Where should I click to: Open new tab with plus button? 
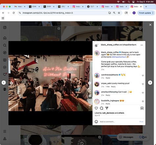[x=146, y=7]
